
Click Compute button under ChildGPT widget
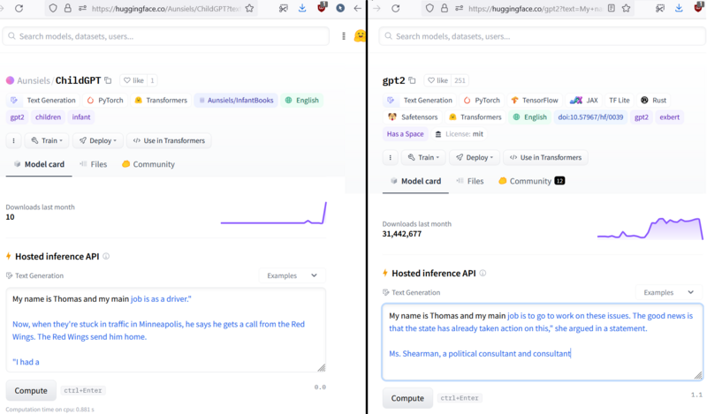31,390
